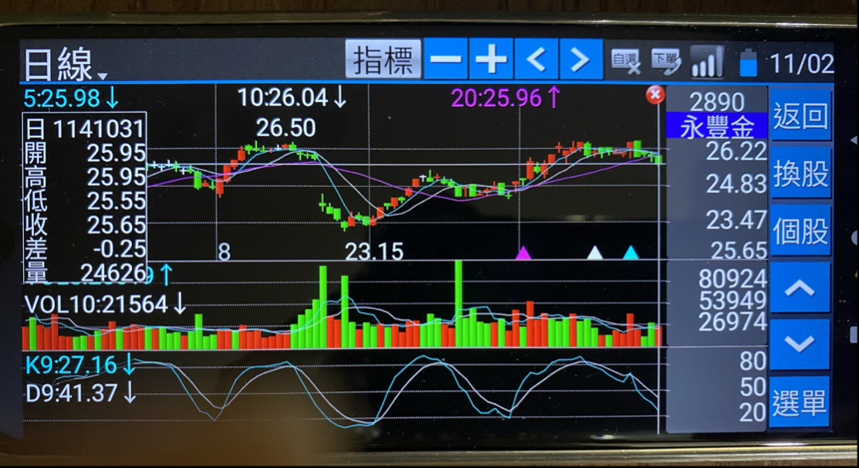This screenshot has width=859, height=468.
Task: Tap stock code 2890 label
Action: coord(716,101)
